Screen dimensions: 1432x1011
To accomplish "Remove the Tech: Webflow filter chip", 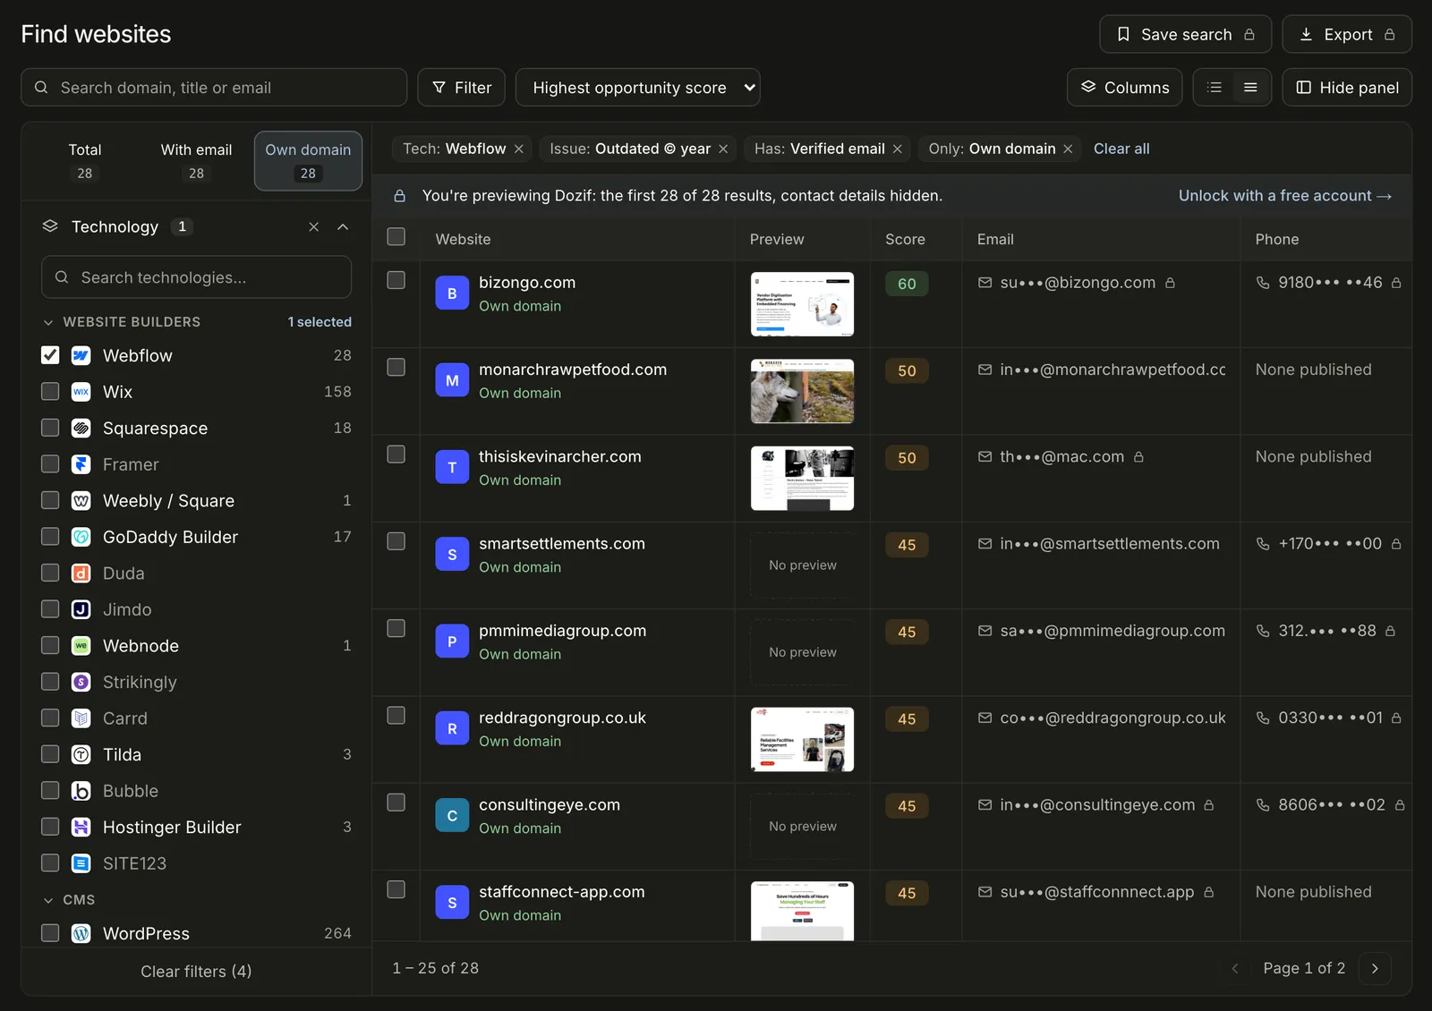I will (x=519, y=149).
